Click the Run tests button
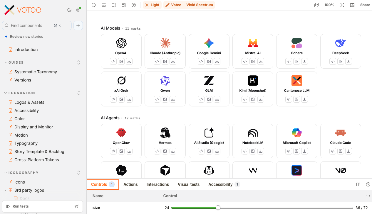This screenshot has width=372, height=214. click(18, 206)
